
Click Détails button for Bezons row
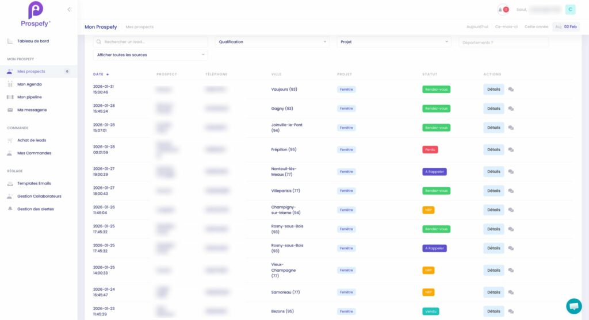494,311
